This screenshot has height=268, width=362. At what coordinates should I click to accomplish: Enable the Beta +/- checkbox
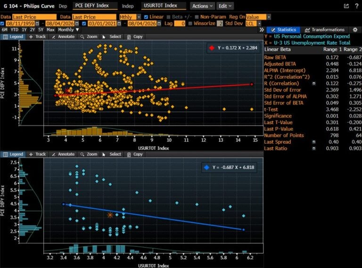coord(169,17)
